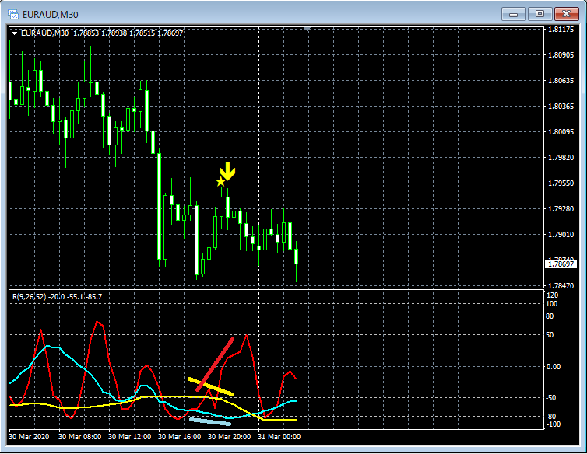
Task: Open the chart dropdown triangle beside EURAUD,M30
Action: (x=14, y=33)
